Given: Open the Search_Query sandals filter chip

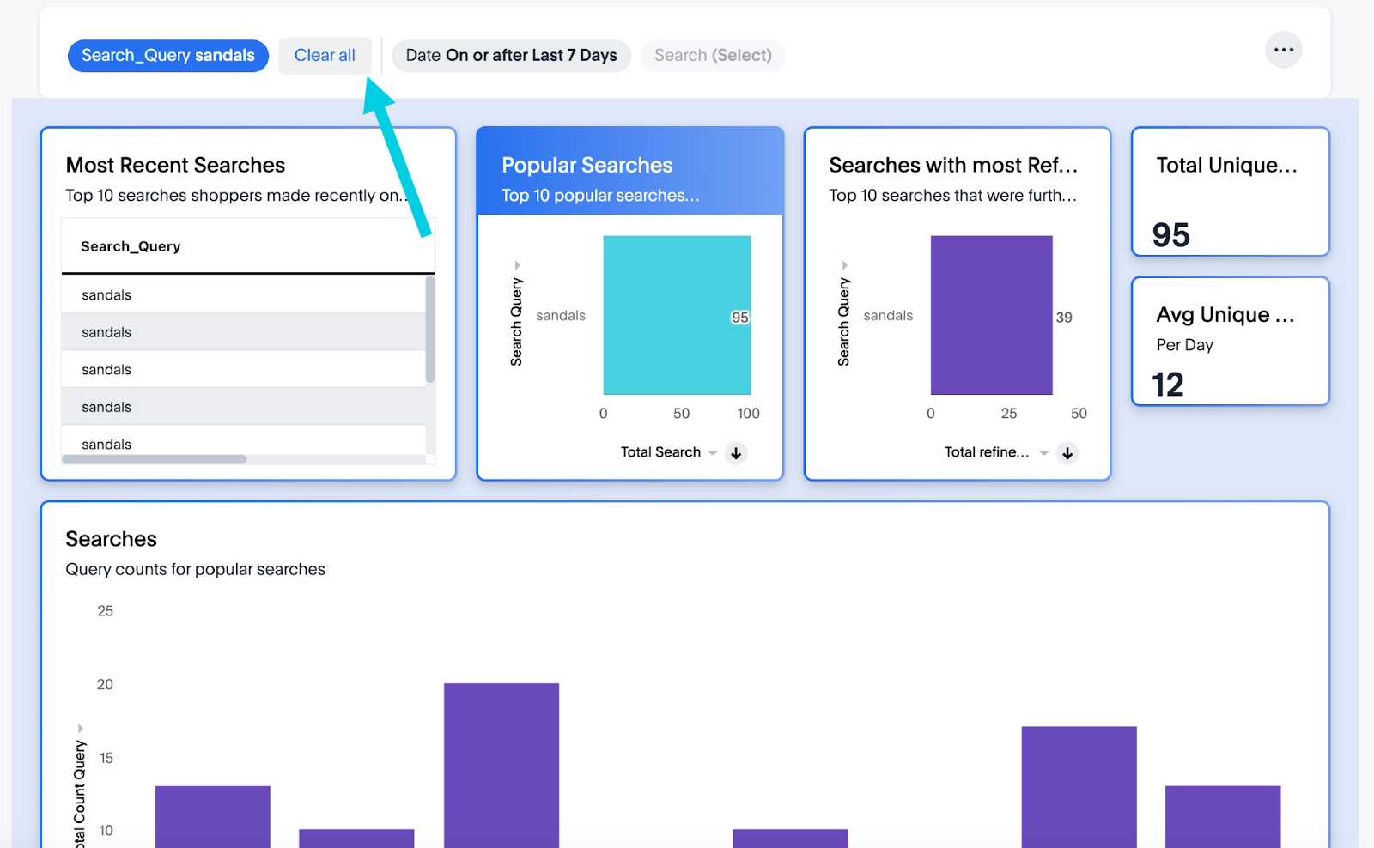Looking at the screenshot, I should click(168, 56).
